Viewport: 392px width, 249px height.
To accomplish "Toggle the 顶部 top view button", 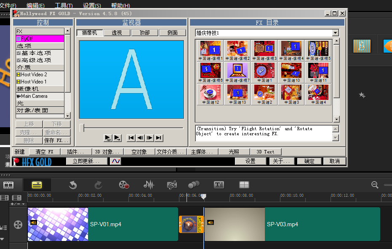I will pos(145,33).
